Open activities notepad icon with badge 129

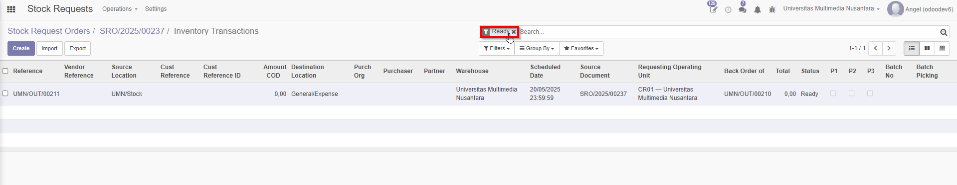point(713,9)
